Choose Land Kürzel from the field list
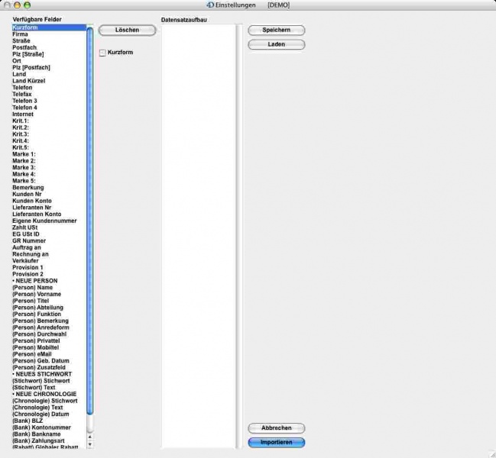Screen dimensions: 496x458 click(x=28, y=81)
